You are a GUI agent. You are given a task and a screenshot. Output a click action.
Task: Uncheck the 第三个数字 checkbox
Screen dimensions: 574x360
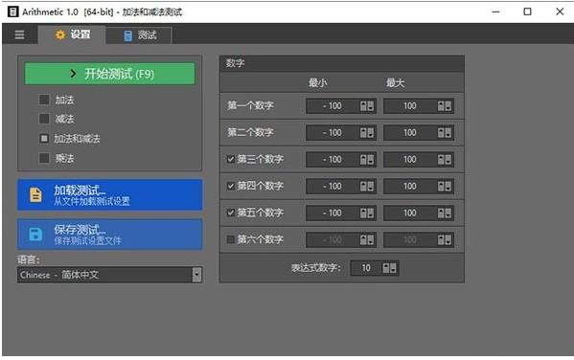(231, 159)
